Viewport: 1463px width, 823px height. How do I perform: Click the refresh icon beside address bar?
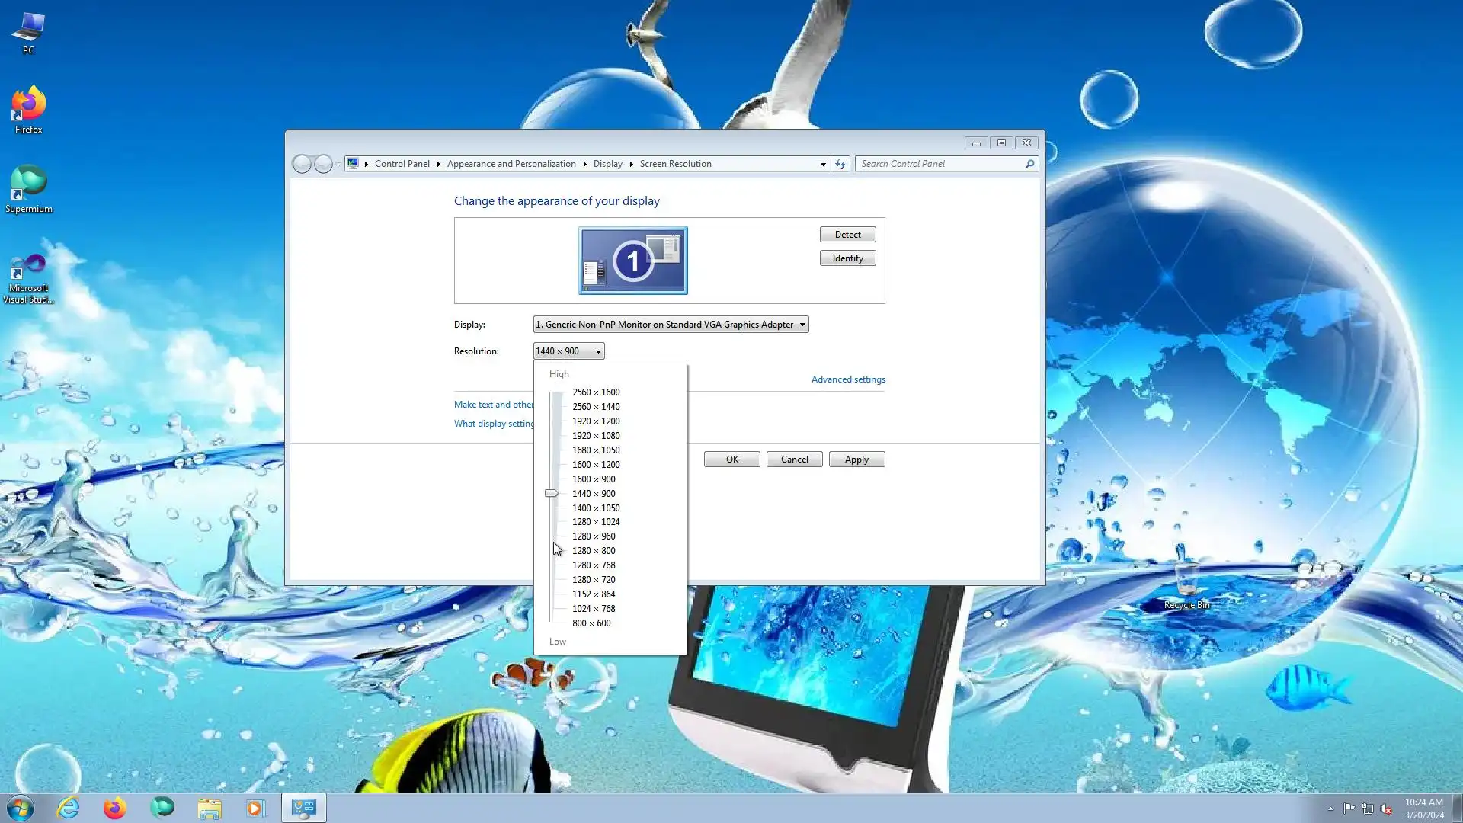840,164
